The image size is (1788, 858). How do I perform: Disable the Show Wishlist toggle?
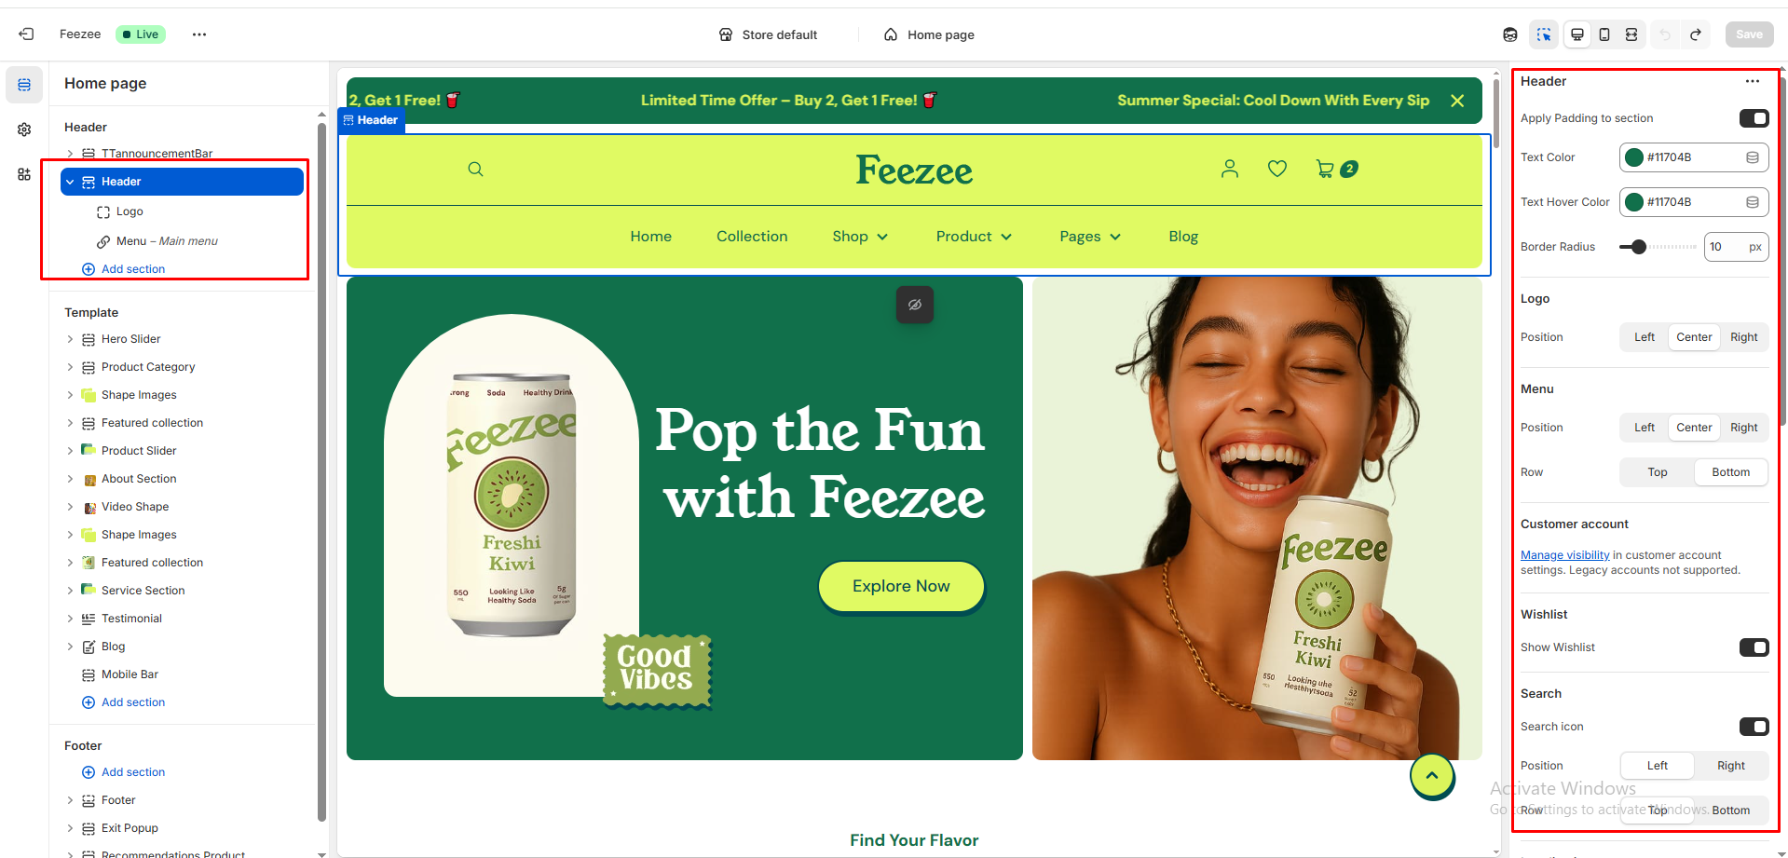pyautogui.click(x=1754, y=647)
